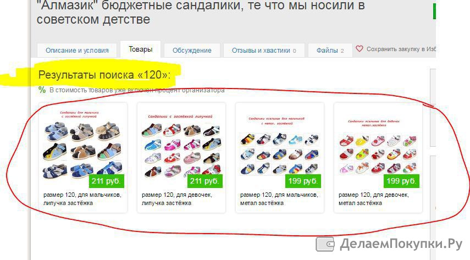This screenshot has width=470, height=260.
Task: Click the green percent sign icon
Action: pos(42,90)
